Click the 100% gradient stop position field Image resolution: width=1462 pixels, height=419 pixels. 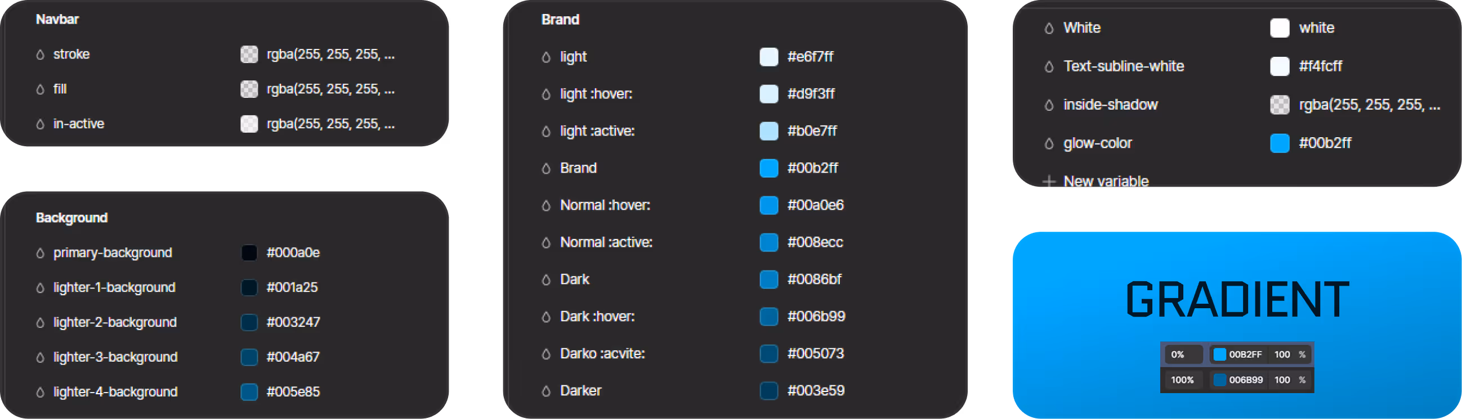1183,380
